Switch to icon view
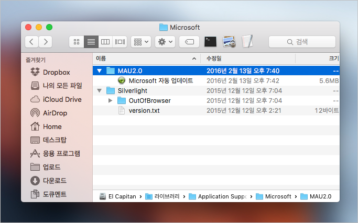358x223 pixels. click(77, 42)
